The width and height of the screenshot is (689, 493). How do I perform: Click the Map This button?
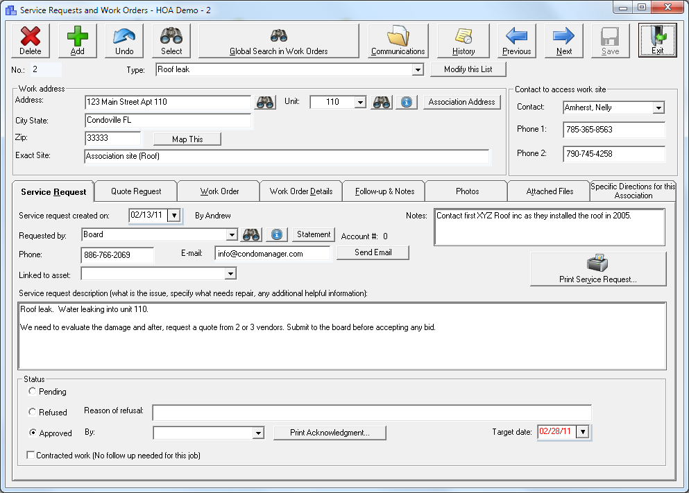coord(186,139)
